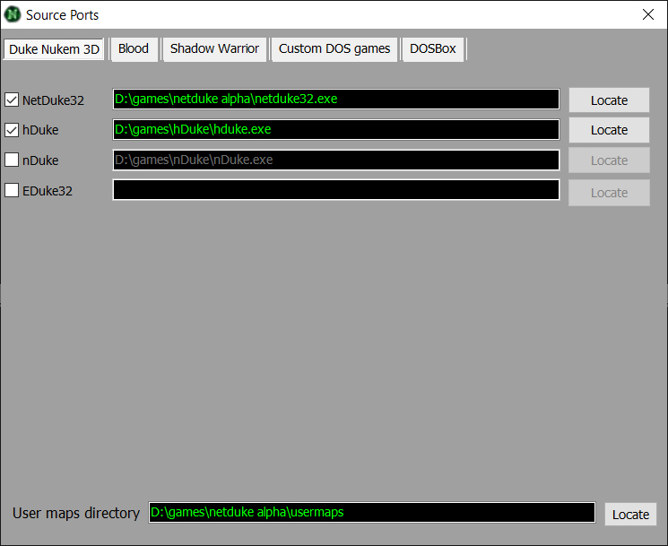Screen dimensions: 668x546
Task: Select the Duke Nukem 3D tab
Action: point(54,49)
